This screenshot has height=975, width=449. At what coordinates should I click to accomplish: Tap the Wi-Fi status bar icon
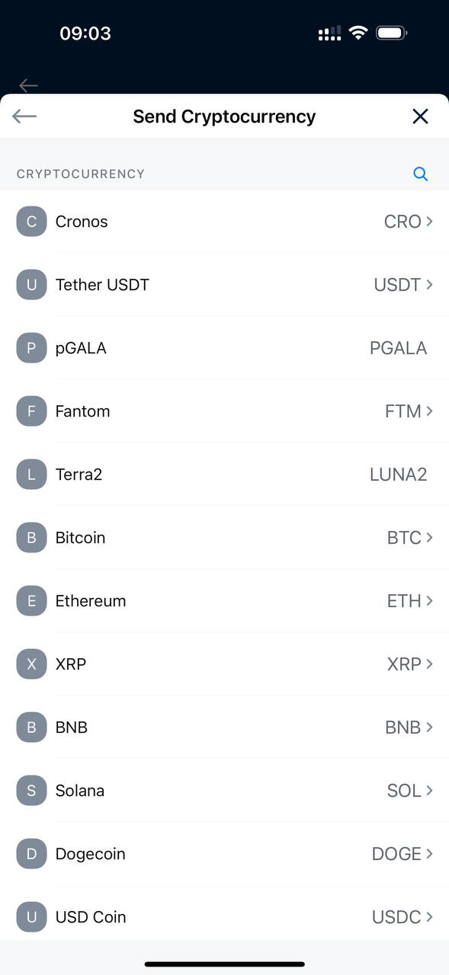(x=358, y=33)
